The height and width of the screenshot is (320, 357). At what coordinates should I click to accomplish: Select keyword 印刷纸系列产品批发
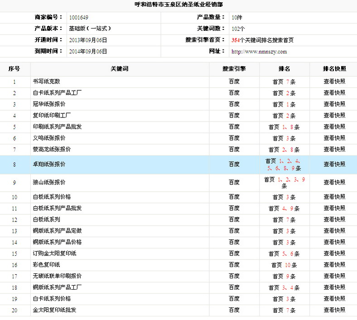click(x=57, y=127)
